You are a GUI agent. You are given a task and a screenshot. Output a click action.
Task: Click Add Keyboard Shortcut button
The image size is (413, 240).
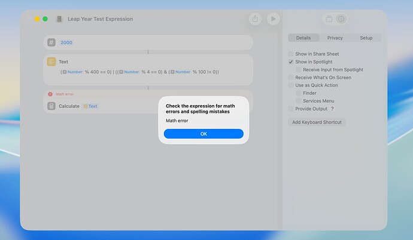click(317, 122)
